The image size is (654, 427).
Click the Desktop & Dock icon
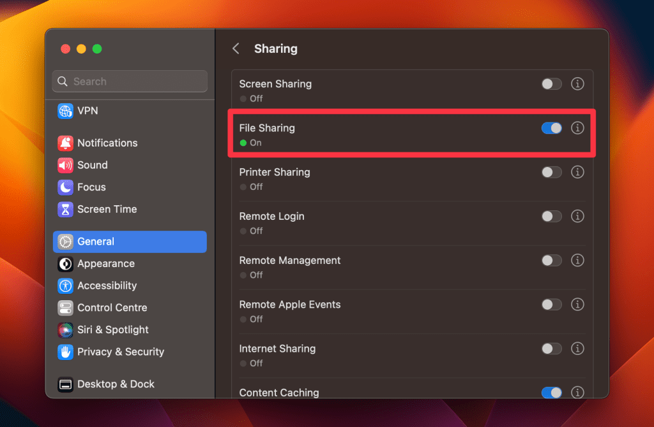[65, 384]
